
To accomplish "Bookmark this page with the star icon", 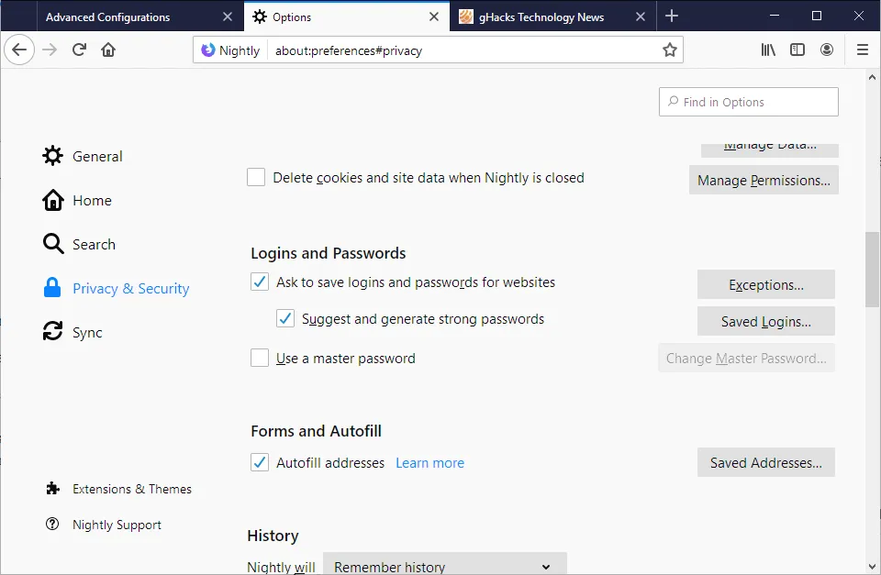I will tap(670, 50).
